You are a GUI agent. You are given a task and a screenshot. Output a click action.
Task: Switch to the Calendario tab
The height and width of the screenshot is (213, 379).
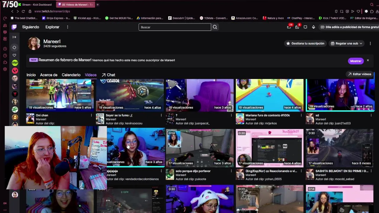71,75
